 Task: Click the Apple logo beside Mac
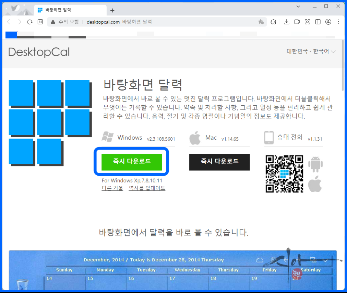(195, 138)
